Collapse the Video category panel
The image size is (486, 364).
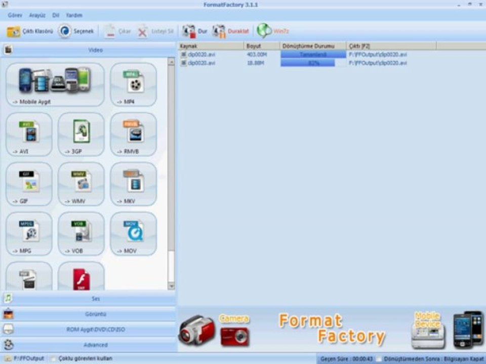(x=88, y=50)
